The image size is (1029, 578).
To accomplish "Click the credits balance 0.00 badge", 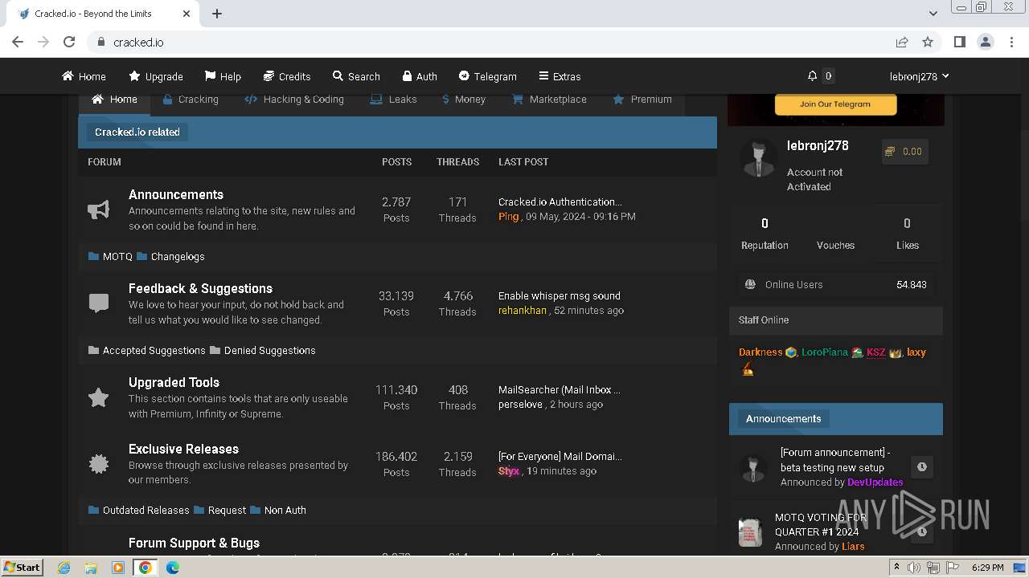I will point(904,151).
